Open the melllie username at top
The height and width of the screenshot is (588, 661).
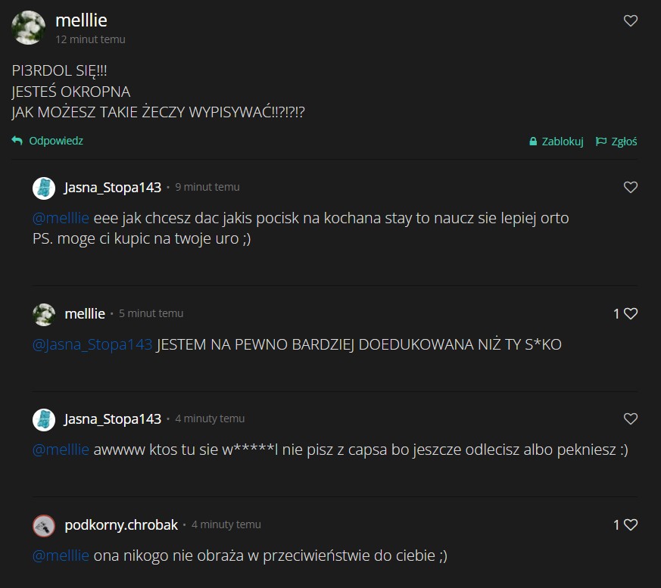tap(81, 20)
